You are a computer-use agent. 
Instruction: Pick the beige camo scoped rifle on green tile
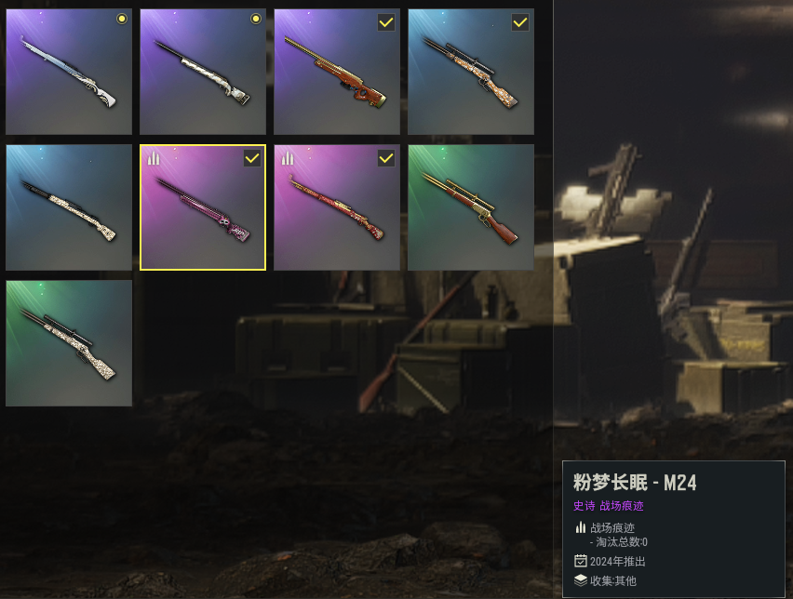click(x=69, y=343)
